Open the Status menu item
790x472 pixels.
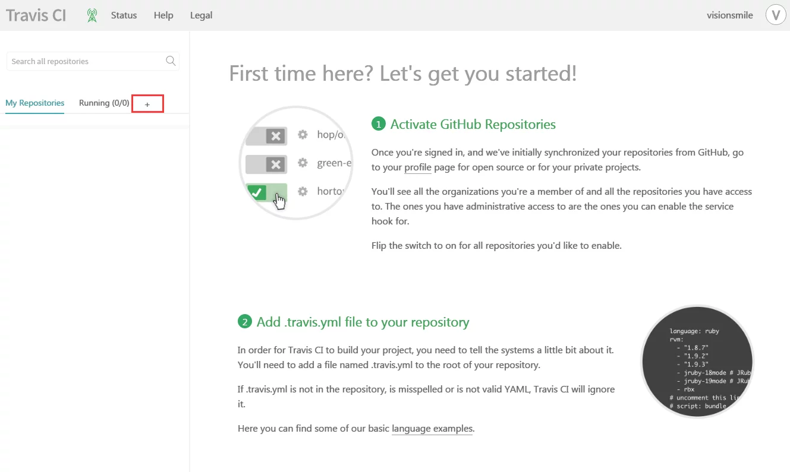click(x=124, y=15)
